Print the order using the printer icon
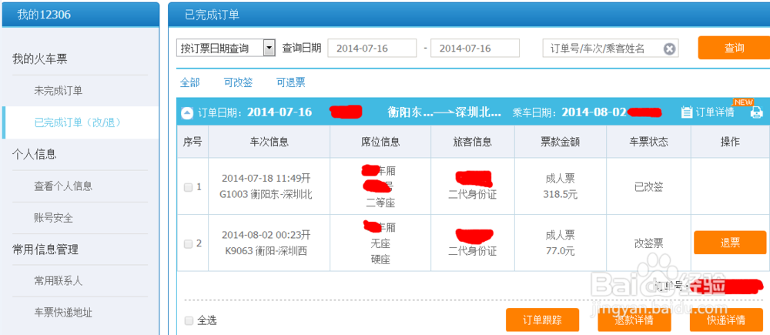Screen dimensions: 770x335 coord(757,112)
